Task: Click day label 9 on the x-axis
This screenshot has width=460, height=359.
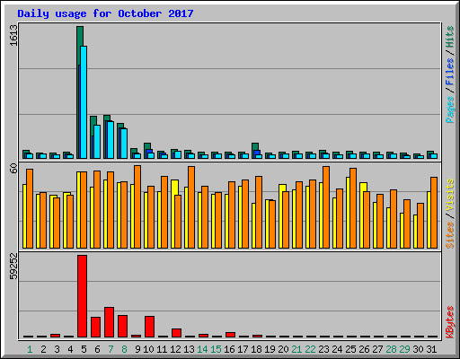Action: tap(137, 349)
